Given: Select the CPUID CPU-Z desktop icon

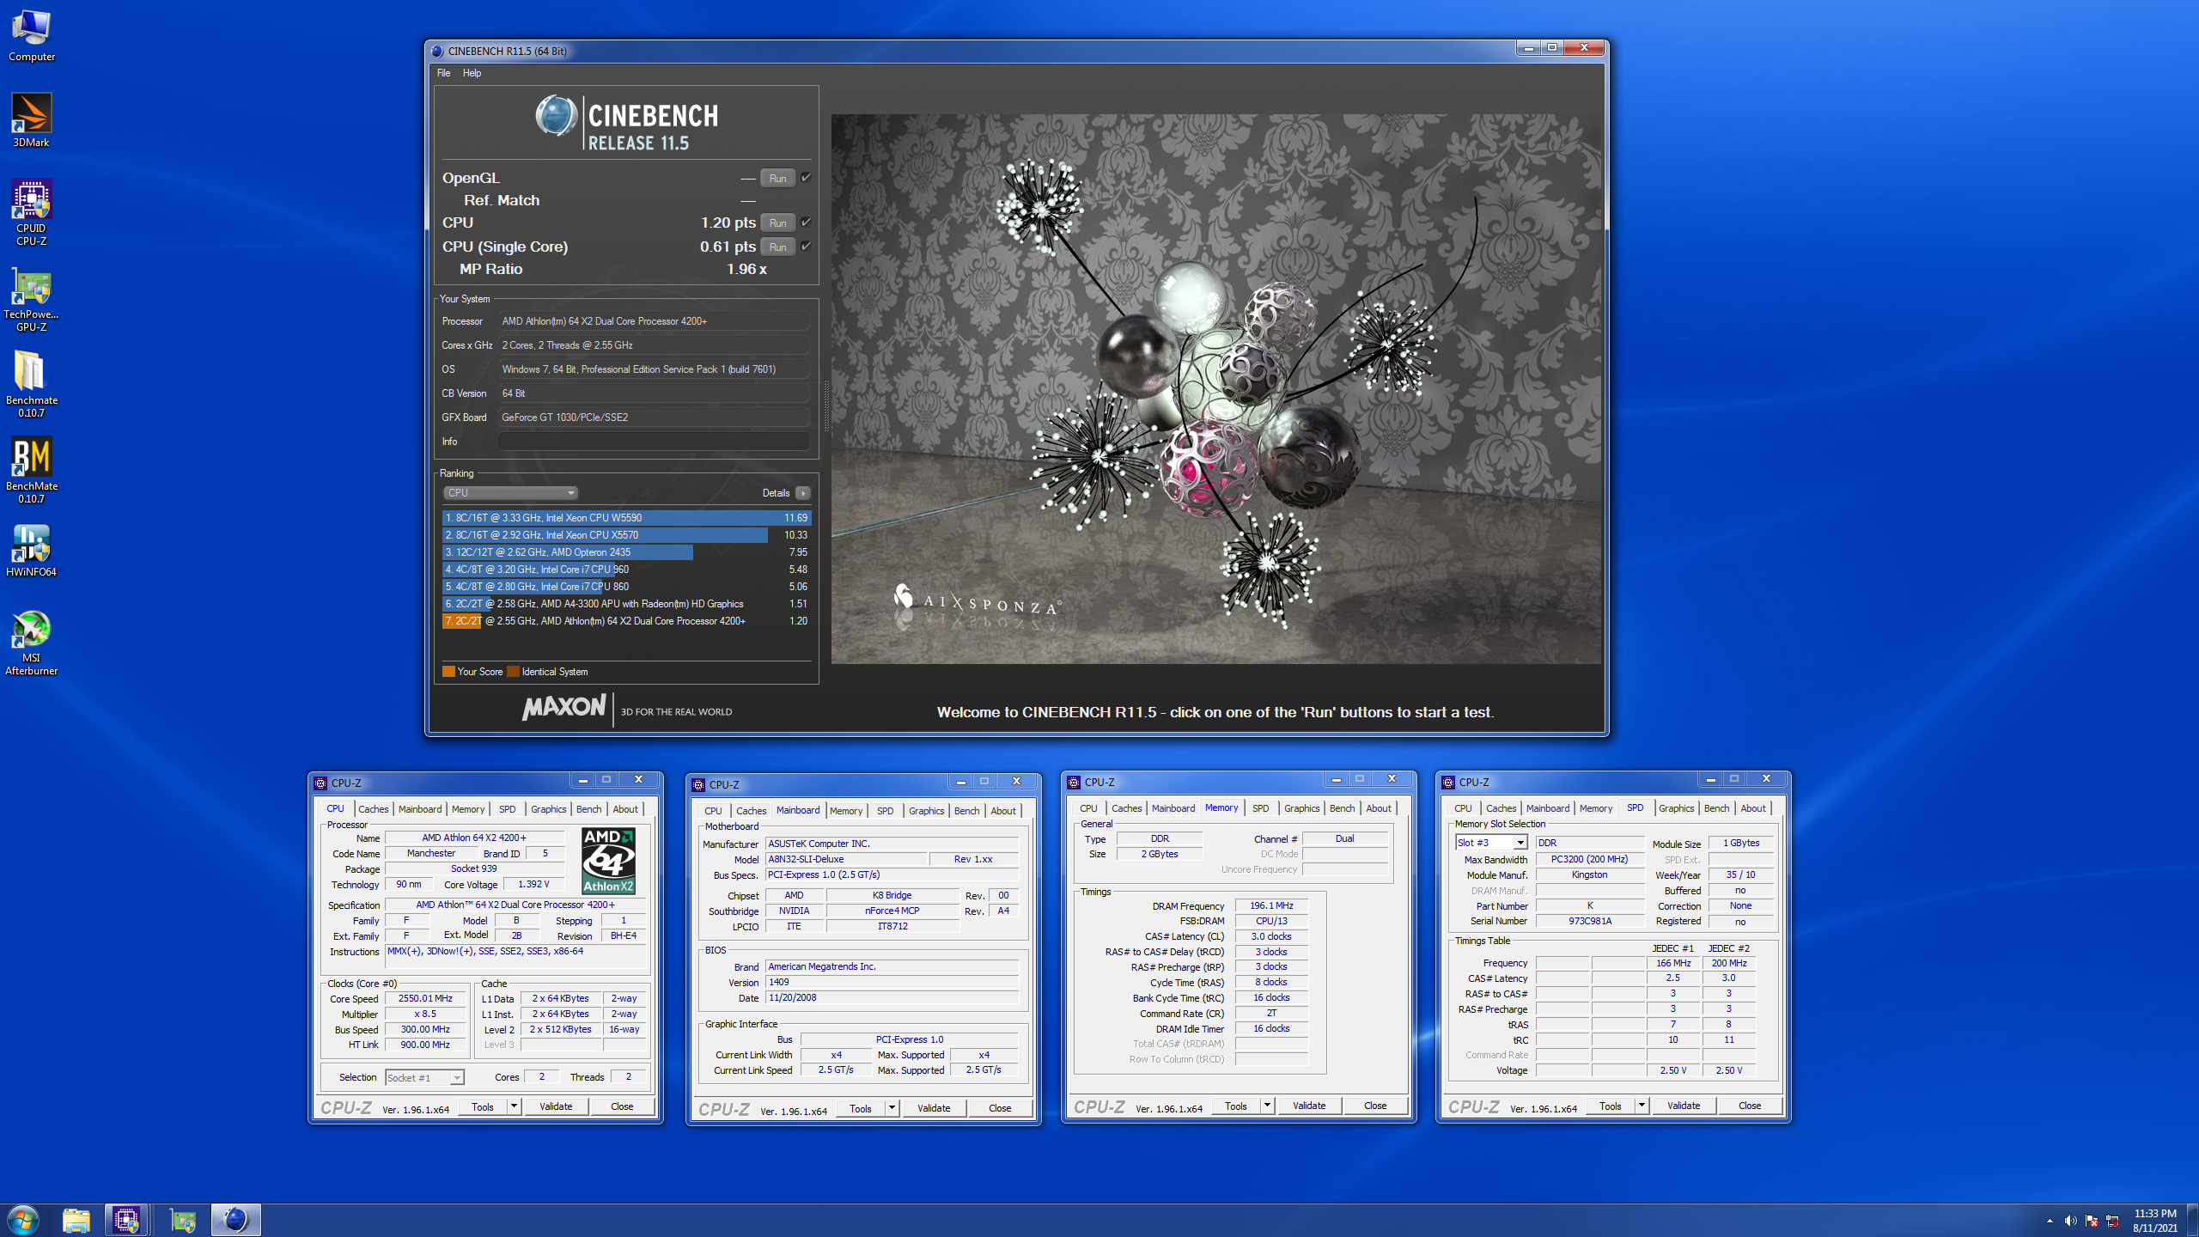Looking at the screenshot, I should point(31,212).
